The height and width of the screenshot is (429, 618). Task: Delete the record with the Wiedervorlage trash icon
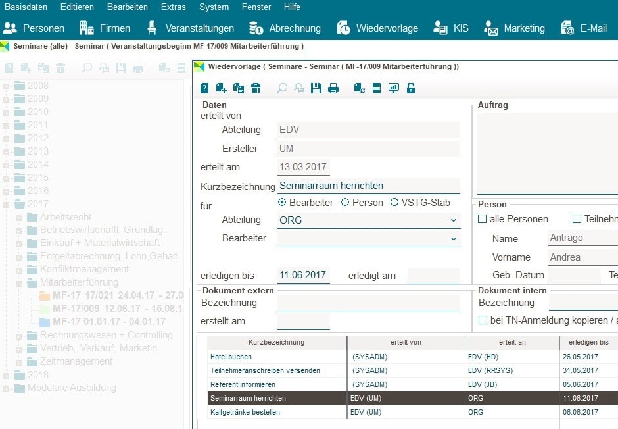pos(256,88)
